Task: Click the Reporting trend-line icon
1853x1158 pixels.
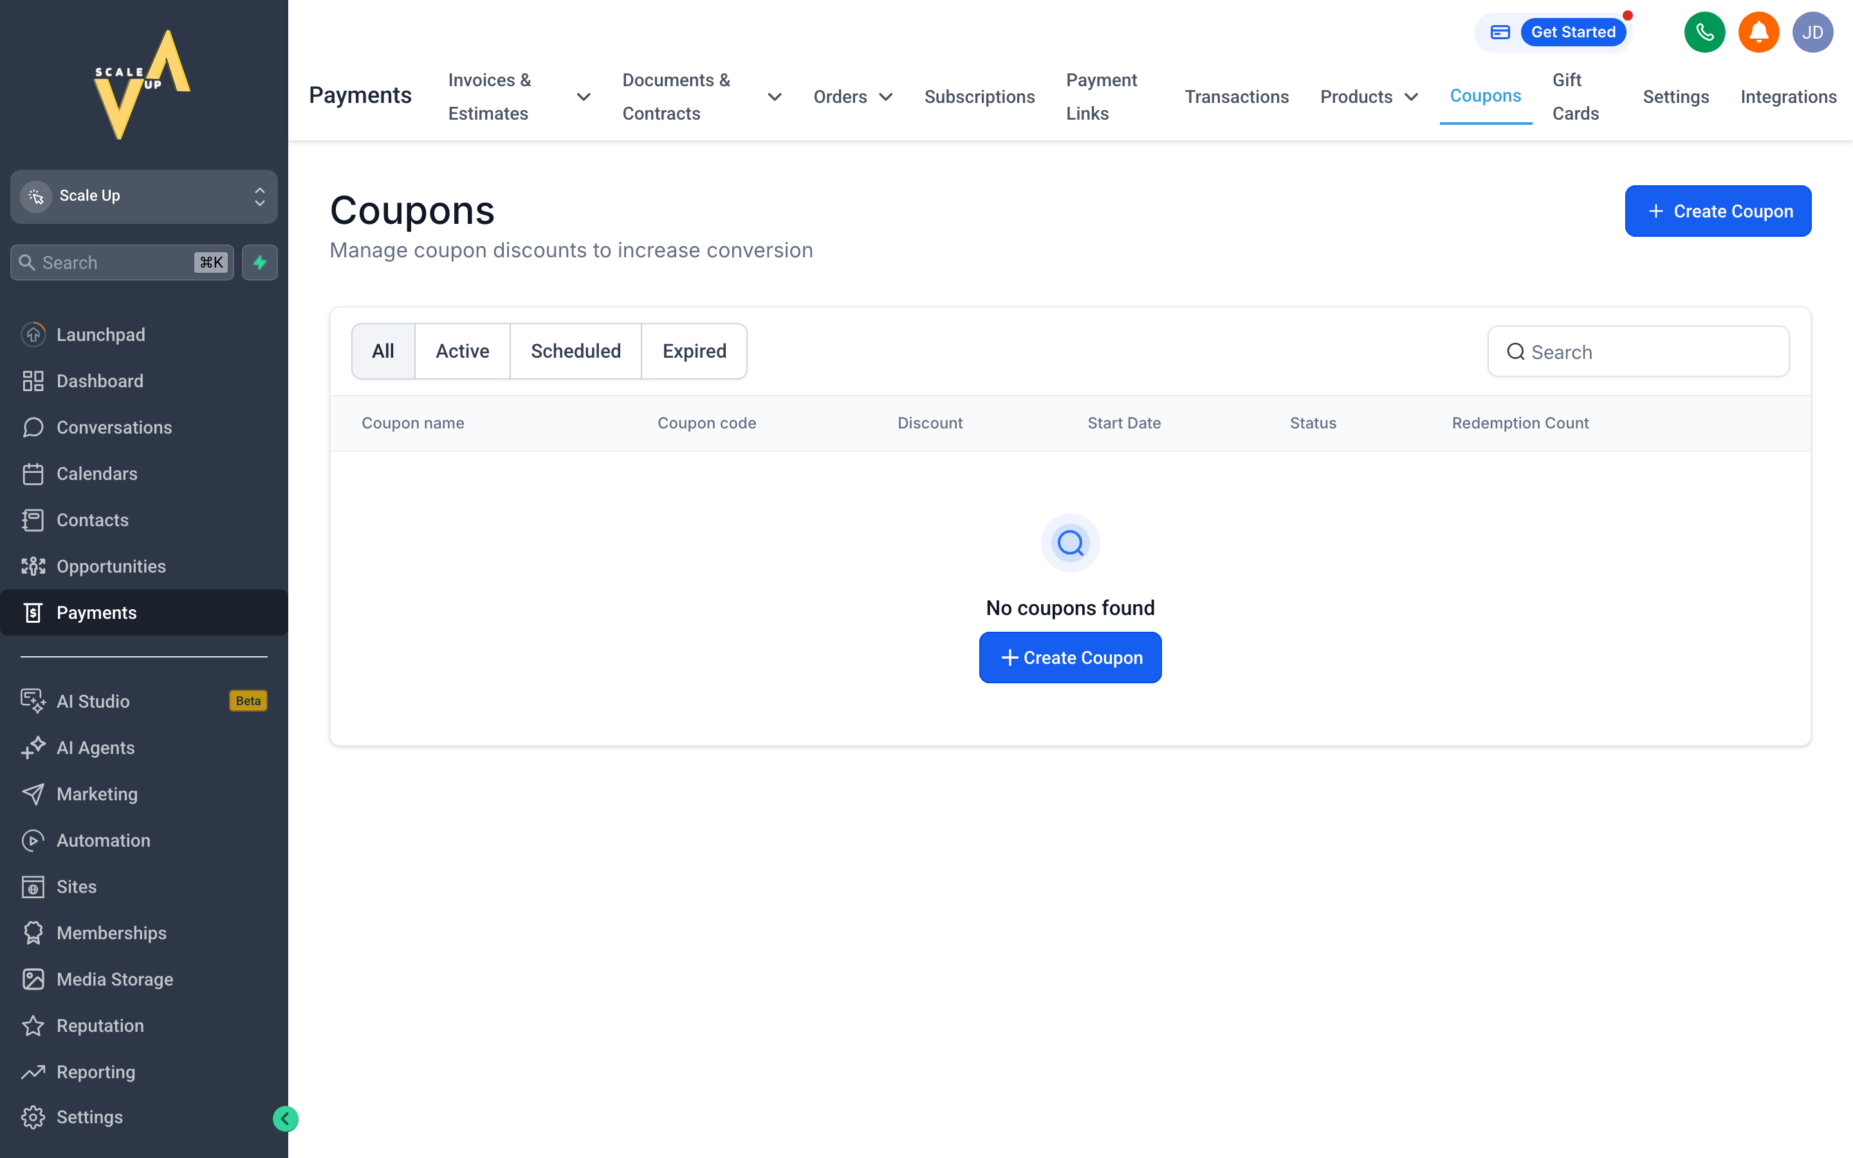Action: [33, 1071]
